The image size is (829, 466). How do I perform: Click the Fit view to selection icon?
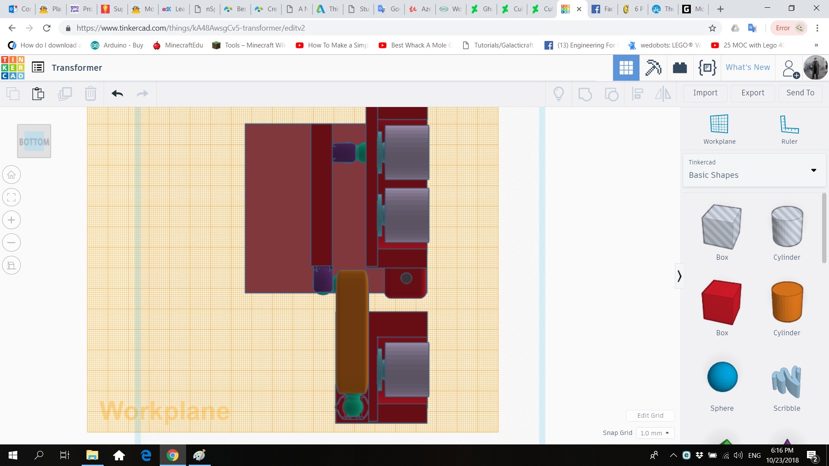(x=11, y=197)
